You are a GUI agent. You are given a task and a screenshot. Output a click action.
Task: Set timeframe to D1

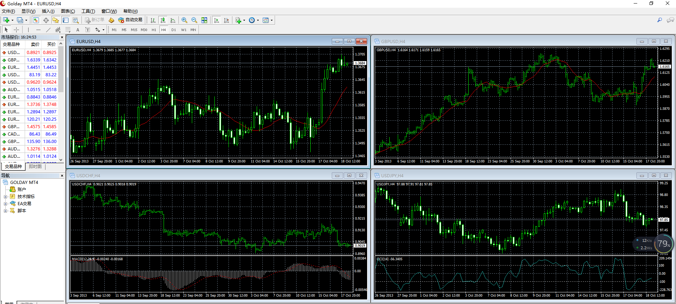(x=173, y=30)
